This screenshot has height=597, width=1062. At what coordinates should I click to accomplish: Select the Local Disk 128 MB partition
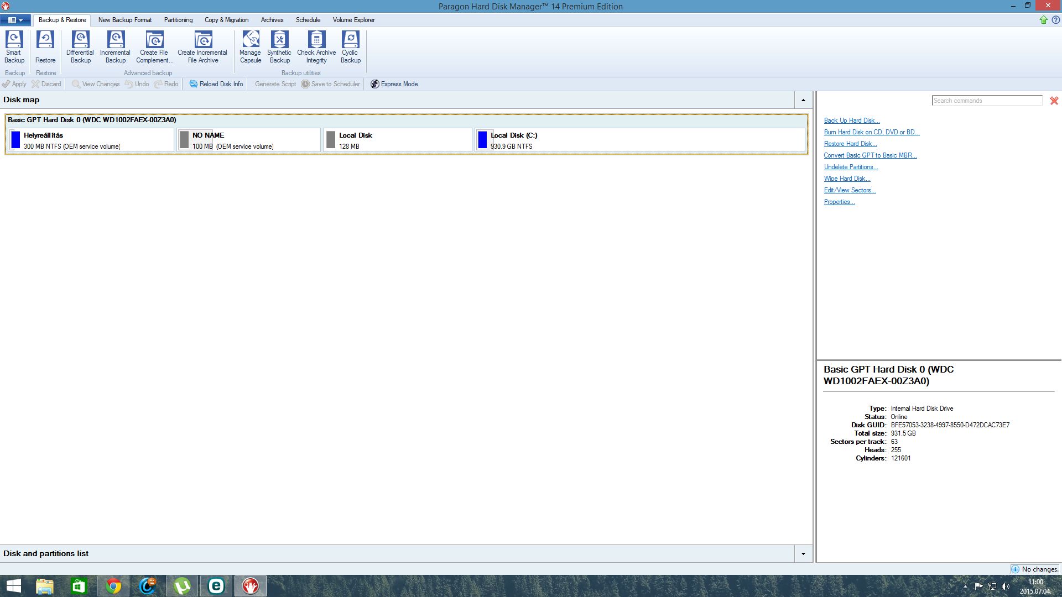click(x=398, y=140)
